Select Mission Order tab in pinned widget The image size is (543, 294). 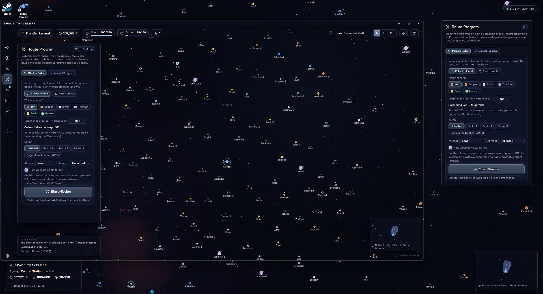pyautogui.click(x=458, y=51)
